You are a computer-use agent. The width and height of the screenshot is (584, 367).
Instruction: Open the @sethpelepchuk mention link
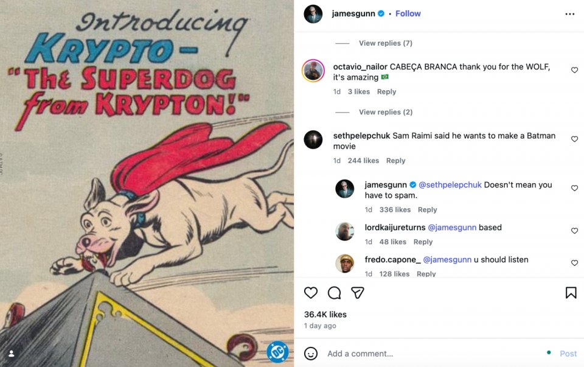point(450,184)
